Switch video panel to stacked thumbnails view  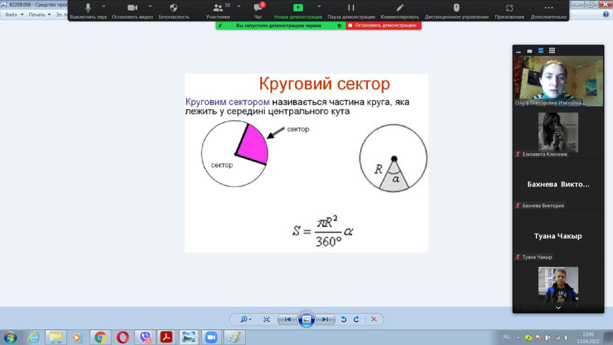click(x=541, y=51)
